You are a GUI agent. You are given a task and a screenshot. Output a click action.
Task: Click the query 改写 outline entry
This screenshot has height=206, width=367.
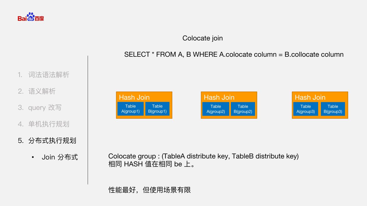click(x=45, y=108)
